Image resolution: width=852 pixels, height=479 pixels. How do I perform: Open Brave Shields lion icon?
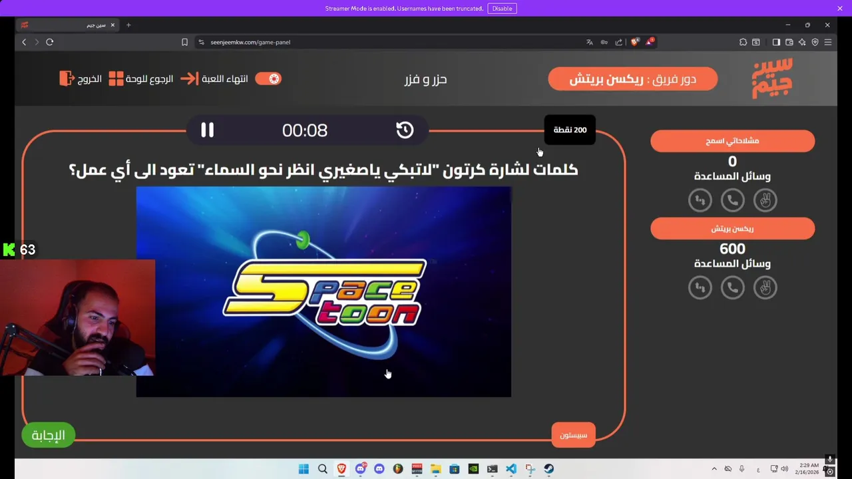click(x=634, y=42)
